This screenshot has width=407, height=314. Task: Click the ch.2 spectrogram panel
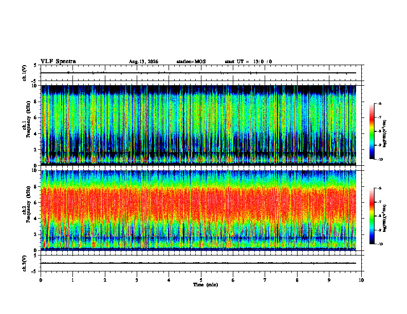[198, 210]
